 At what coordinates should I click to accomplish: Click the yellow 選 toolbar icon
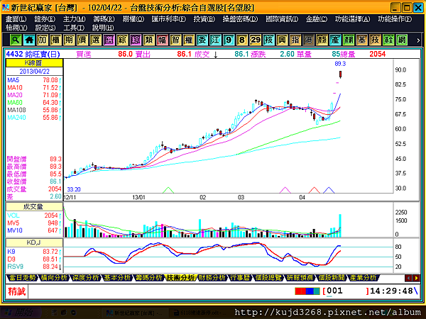[x=95, y=40]
